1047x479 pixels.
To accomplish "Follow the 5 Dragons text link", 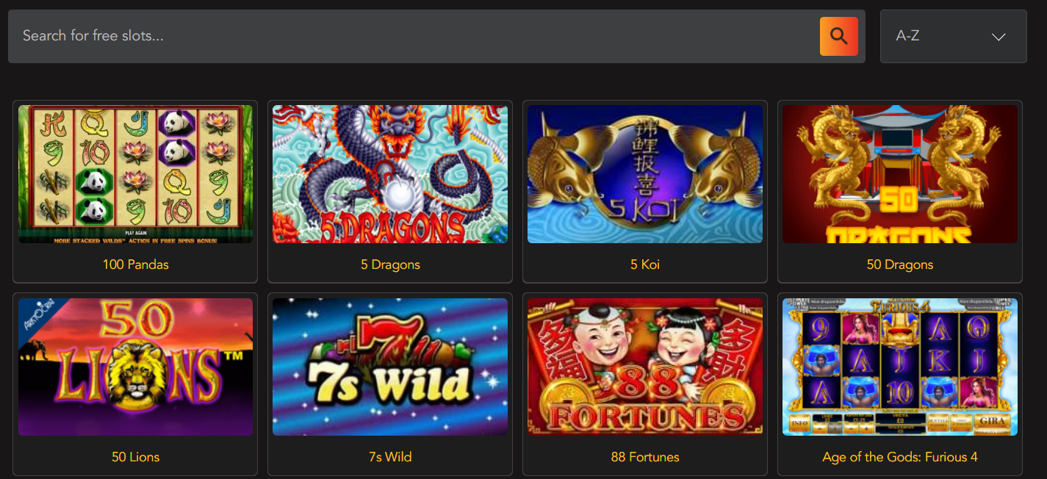I will [x=390, y=264].
